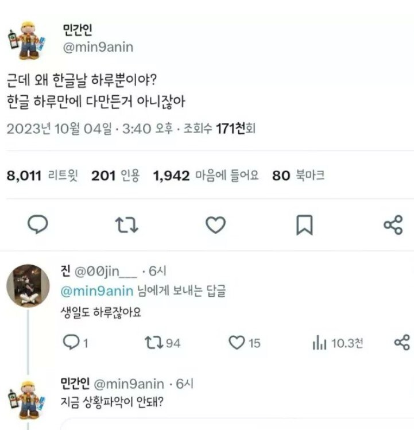The image size is (414, 430).
Task: Open the @min9anin mention link in reply
Action: point(97,291)
